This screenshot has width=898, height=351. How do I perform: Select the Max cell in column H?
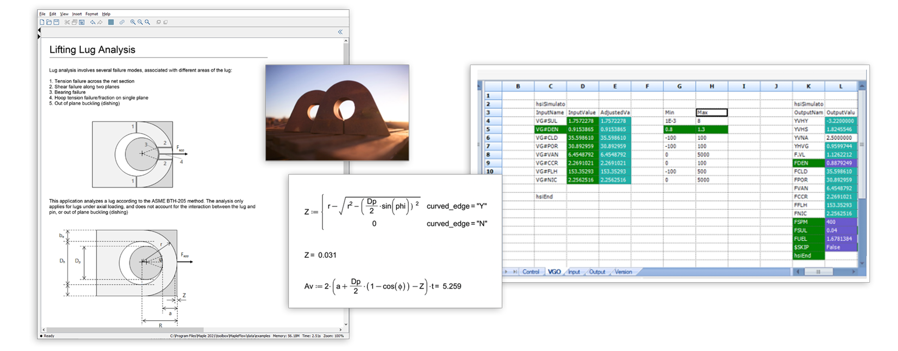711,112
